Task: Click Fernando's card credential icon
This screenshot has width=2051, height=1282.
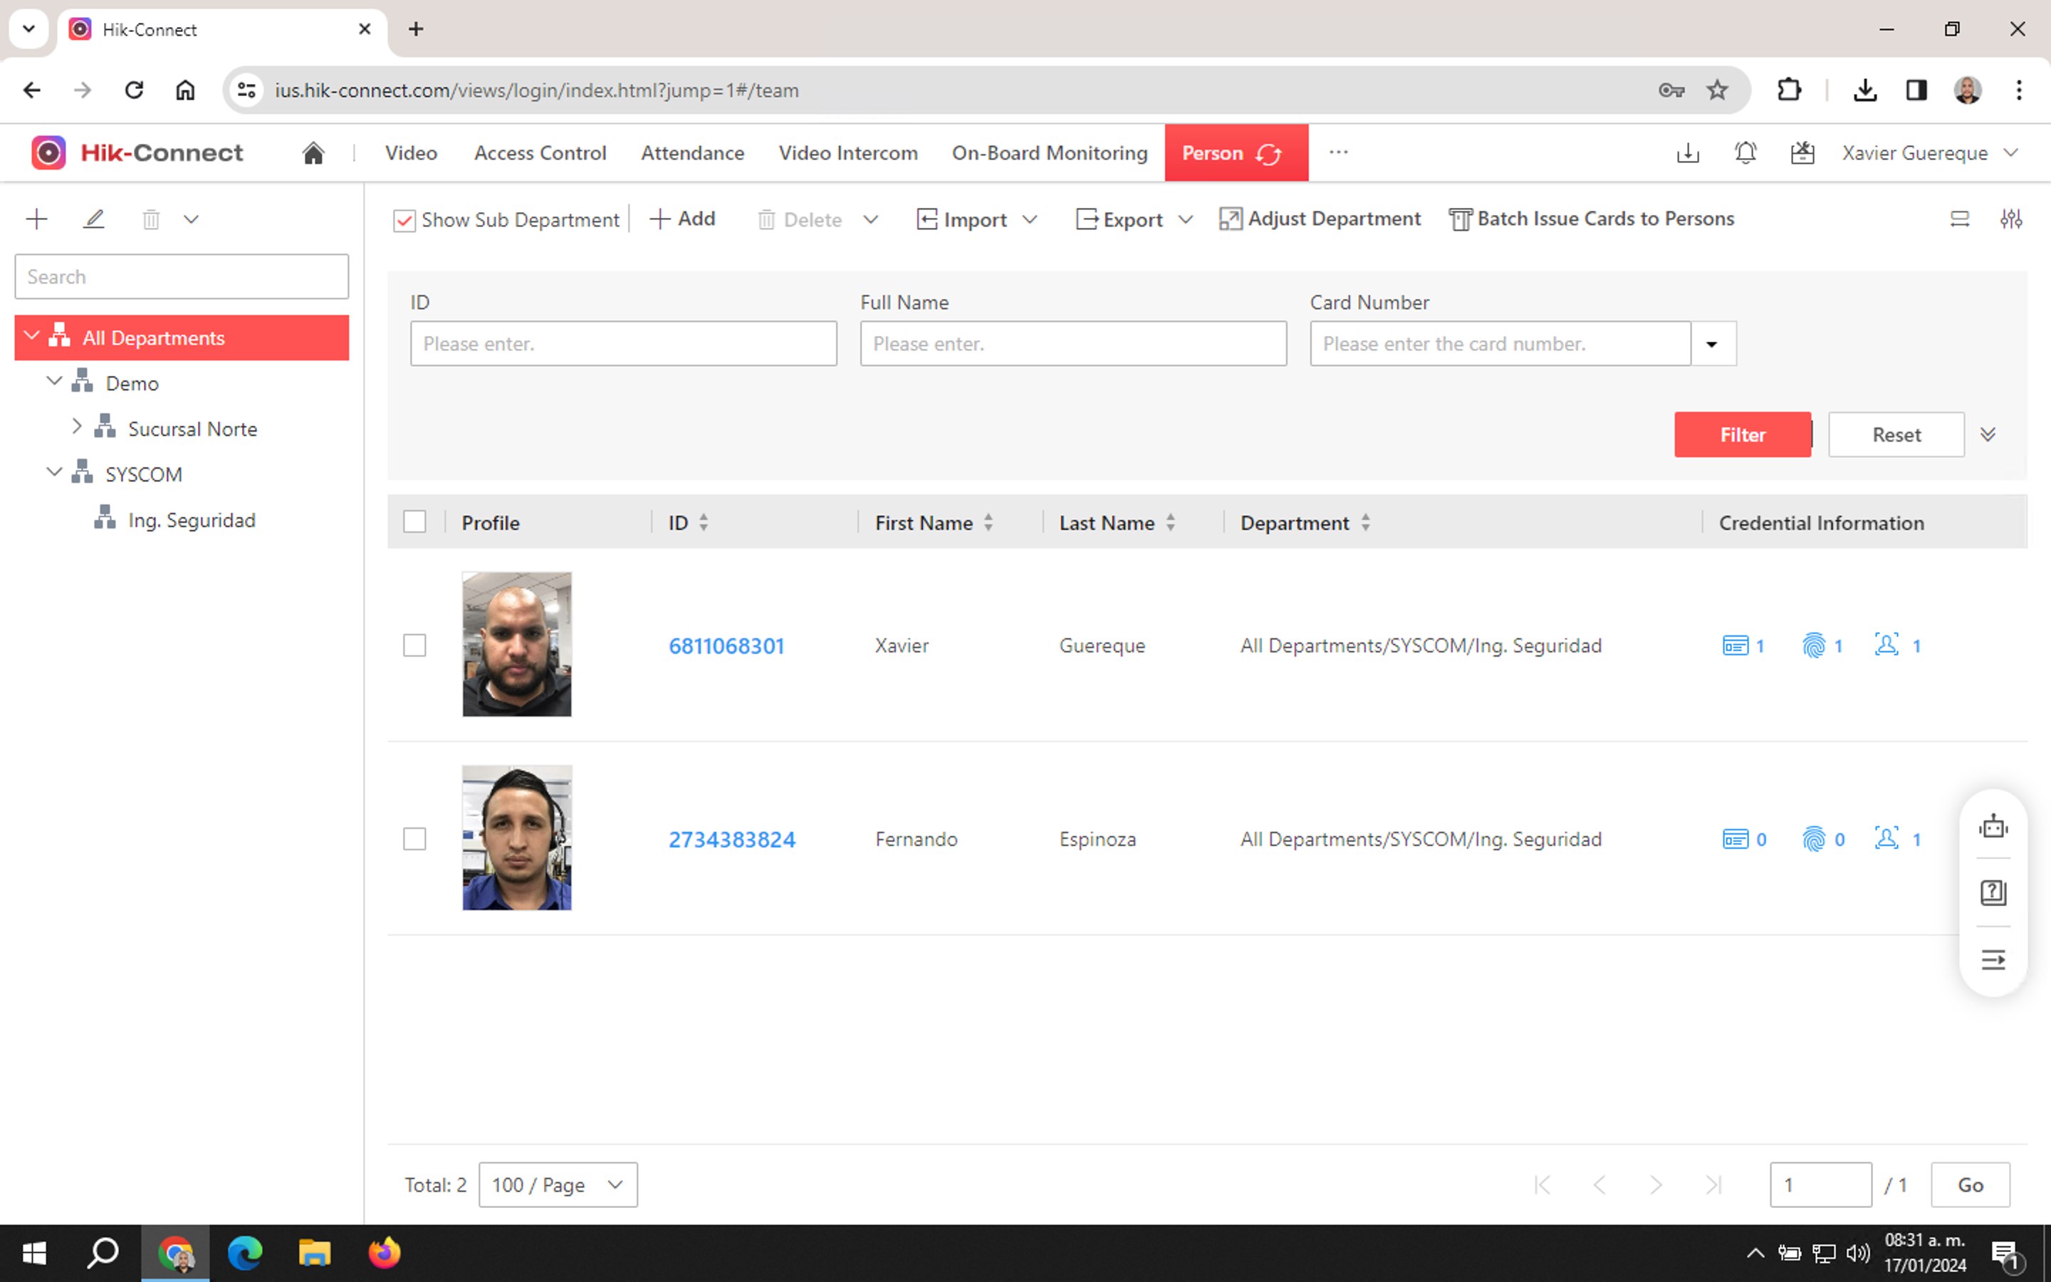Action: (x=1735, y=840)
